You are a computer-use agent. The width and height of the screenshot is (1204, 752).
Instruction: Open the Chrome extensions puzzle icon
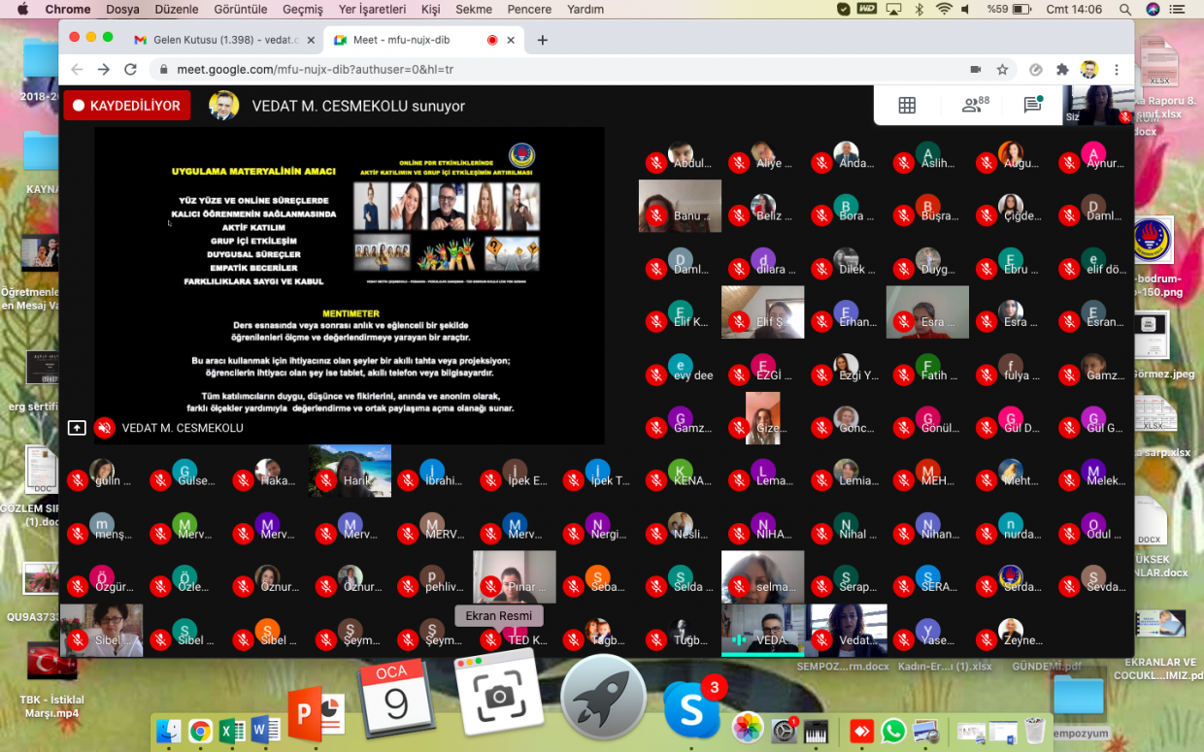pyautogui.click(x=1062, y=70)
